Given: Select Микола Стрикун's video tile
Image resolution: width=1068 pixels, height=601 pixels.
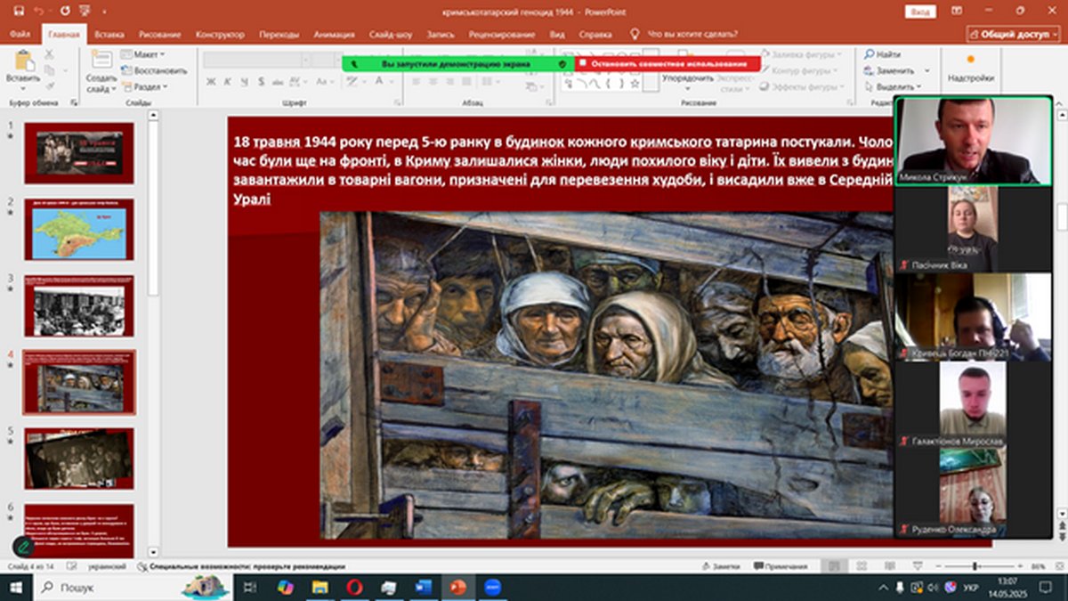Looking at the screenshot, I should 974,142.
